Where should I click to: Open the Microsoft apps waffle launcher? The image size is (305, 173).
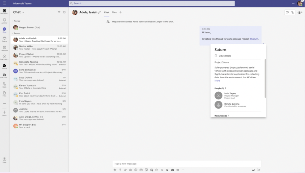pyautogui.click(x=4, y=3)
